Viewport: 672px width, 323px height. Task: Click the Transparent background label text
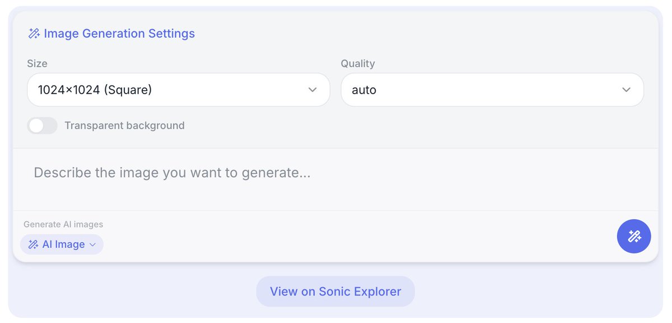[124, 126]
